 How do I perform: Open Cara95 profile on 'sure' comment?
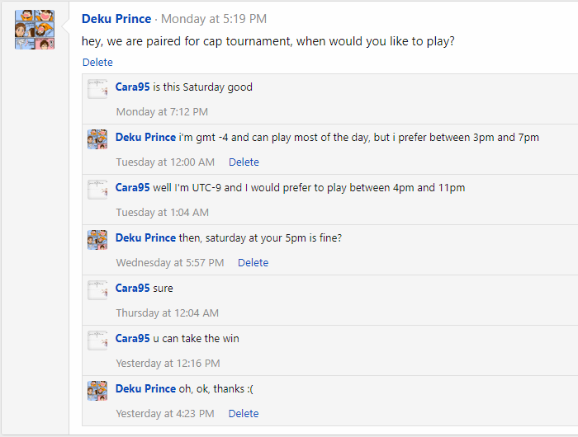coord(132,288)
